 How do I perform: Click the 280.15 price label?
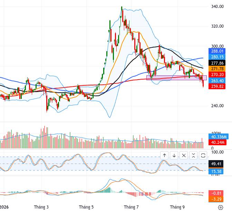(x=217, y=57)
